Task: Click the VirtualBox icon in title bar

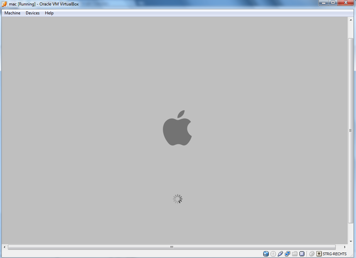Action: point(4,4)
